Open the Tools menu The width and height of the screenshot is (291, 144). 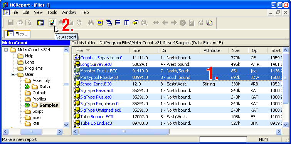coord(52,12)
